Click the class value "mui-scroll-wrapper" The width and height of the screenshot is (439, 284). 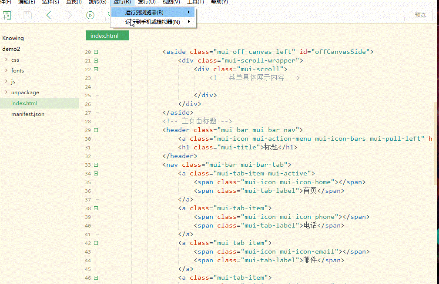click(x=260, y=60)
